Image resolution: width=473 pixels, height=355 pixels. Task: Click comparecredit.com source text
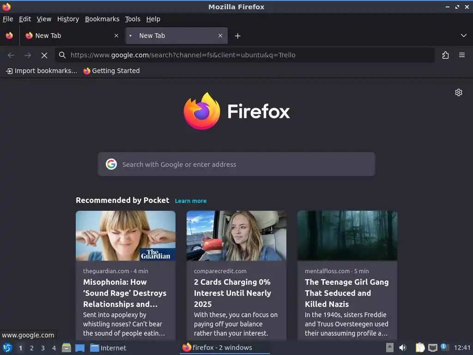(x=220, y=271)
